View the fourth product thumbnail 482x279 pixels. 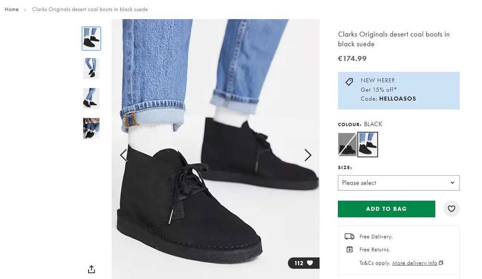pyautogui.click(x=91, y=128)
